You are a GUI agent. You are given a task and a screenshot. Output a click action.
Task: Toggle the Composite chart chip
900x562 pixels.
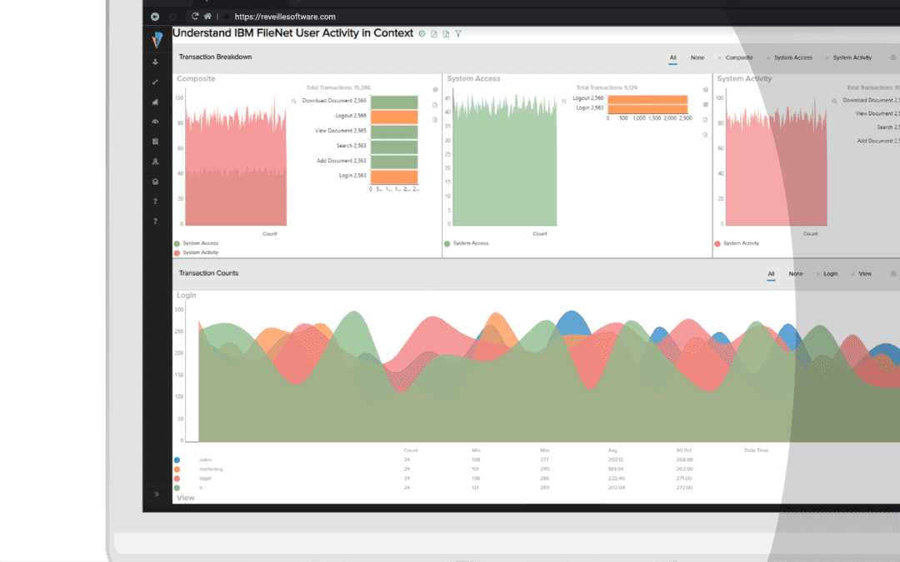point(735,58)
